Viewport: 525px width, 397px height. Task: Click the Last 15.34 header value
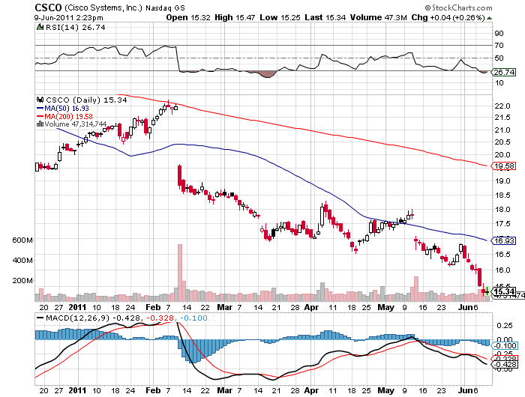click(325, 18)
